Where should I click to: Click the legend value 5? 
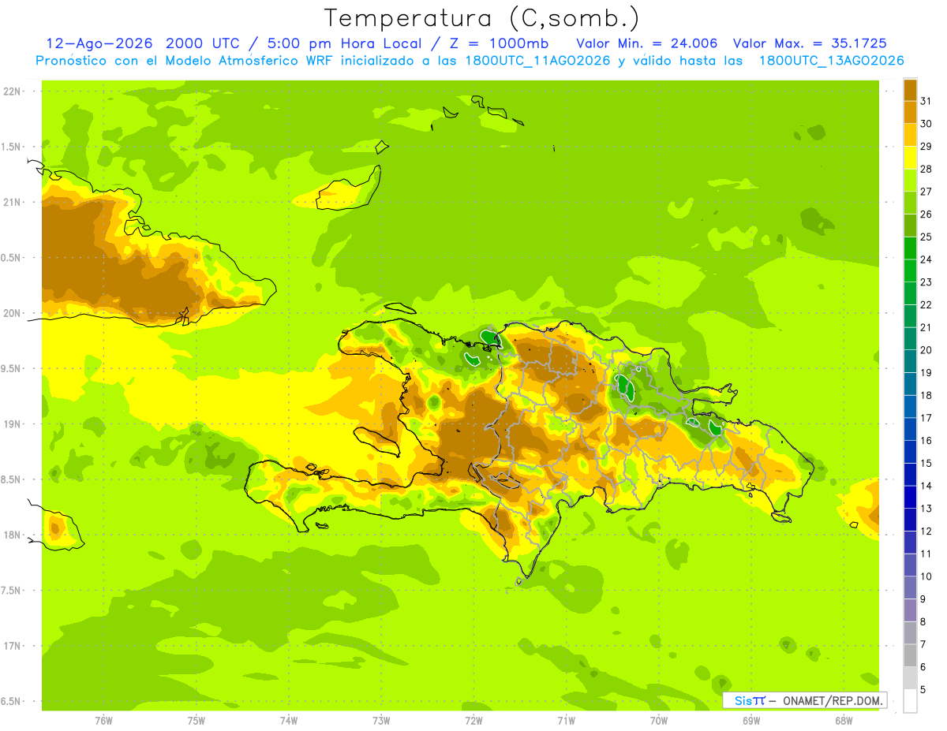pos(923,689)
